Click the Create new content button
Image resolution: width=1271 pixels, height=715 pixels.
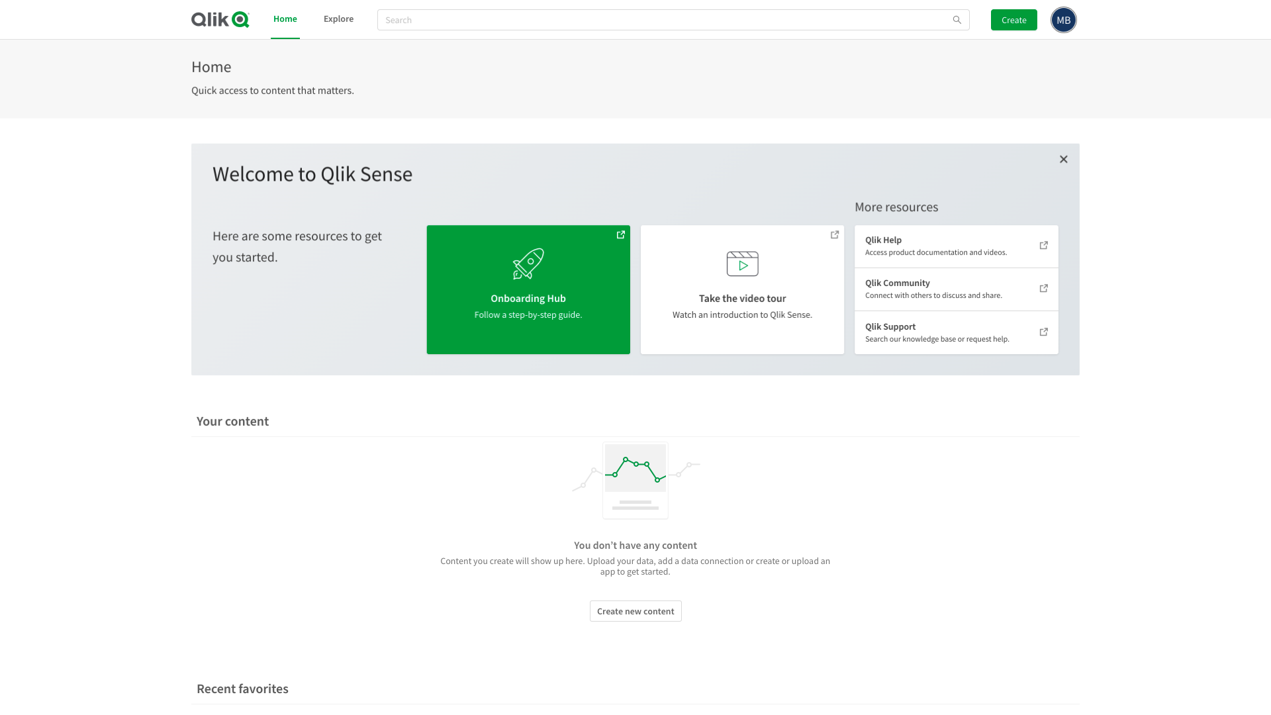click(x=635, y=611)
